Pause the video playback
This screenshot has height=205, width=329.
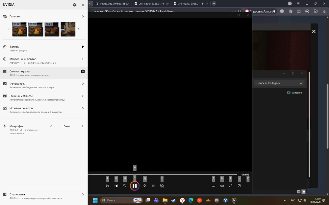point(135,186)
